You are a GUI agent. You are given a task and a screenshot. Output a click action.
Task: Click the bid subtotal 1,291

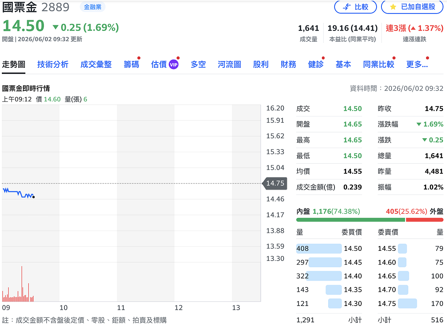click(305, 320)
